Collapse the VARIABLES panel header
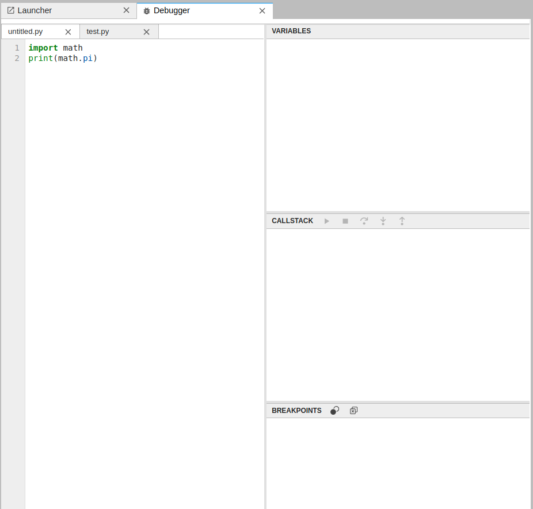This screenshot has width=533, height=509. (291, 31)
